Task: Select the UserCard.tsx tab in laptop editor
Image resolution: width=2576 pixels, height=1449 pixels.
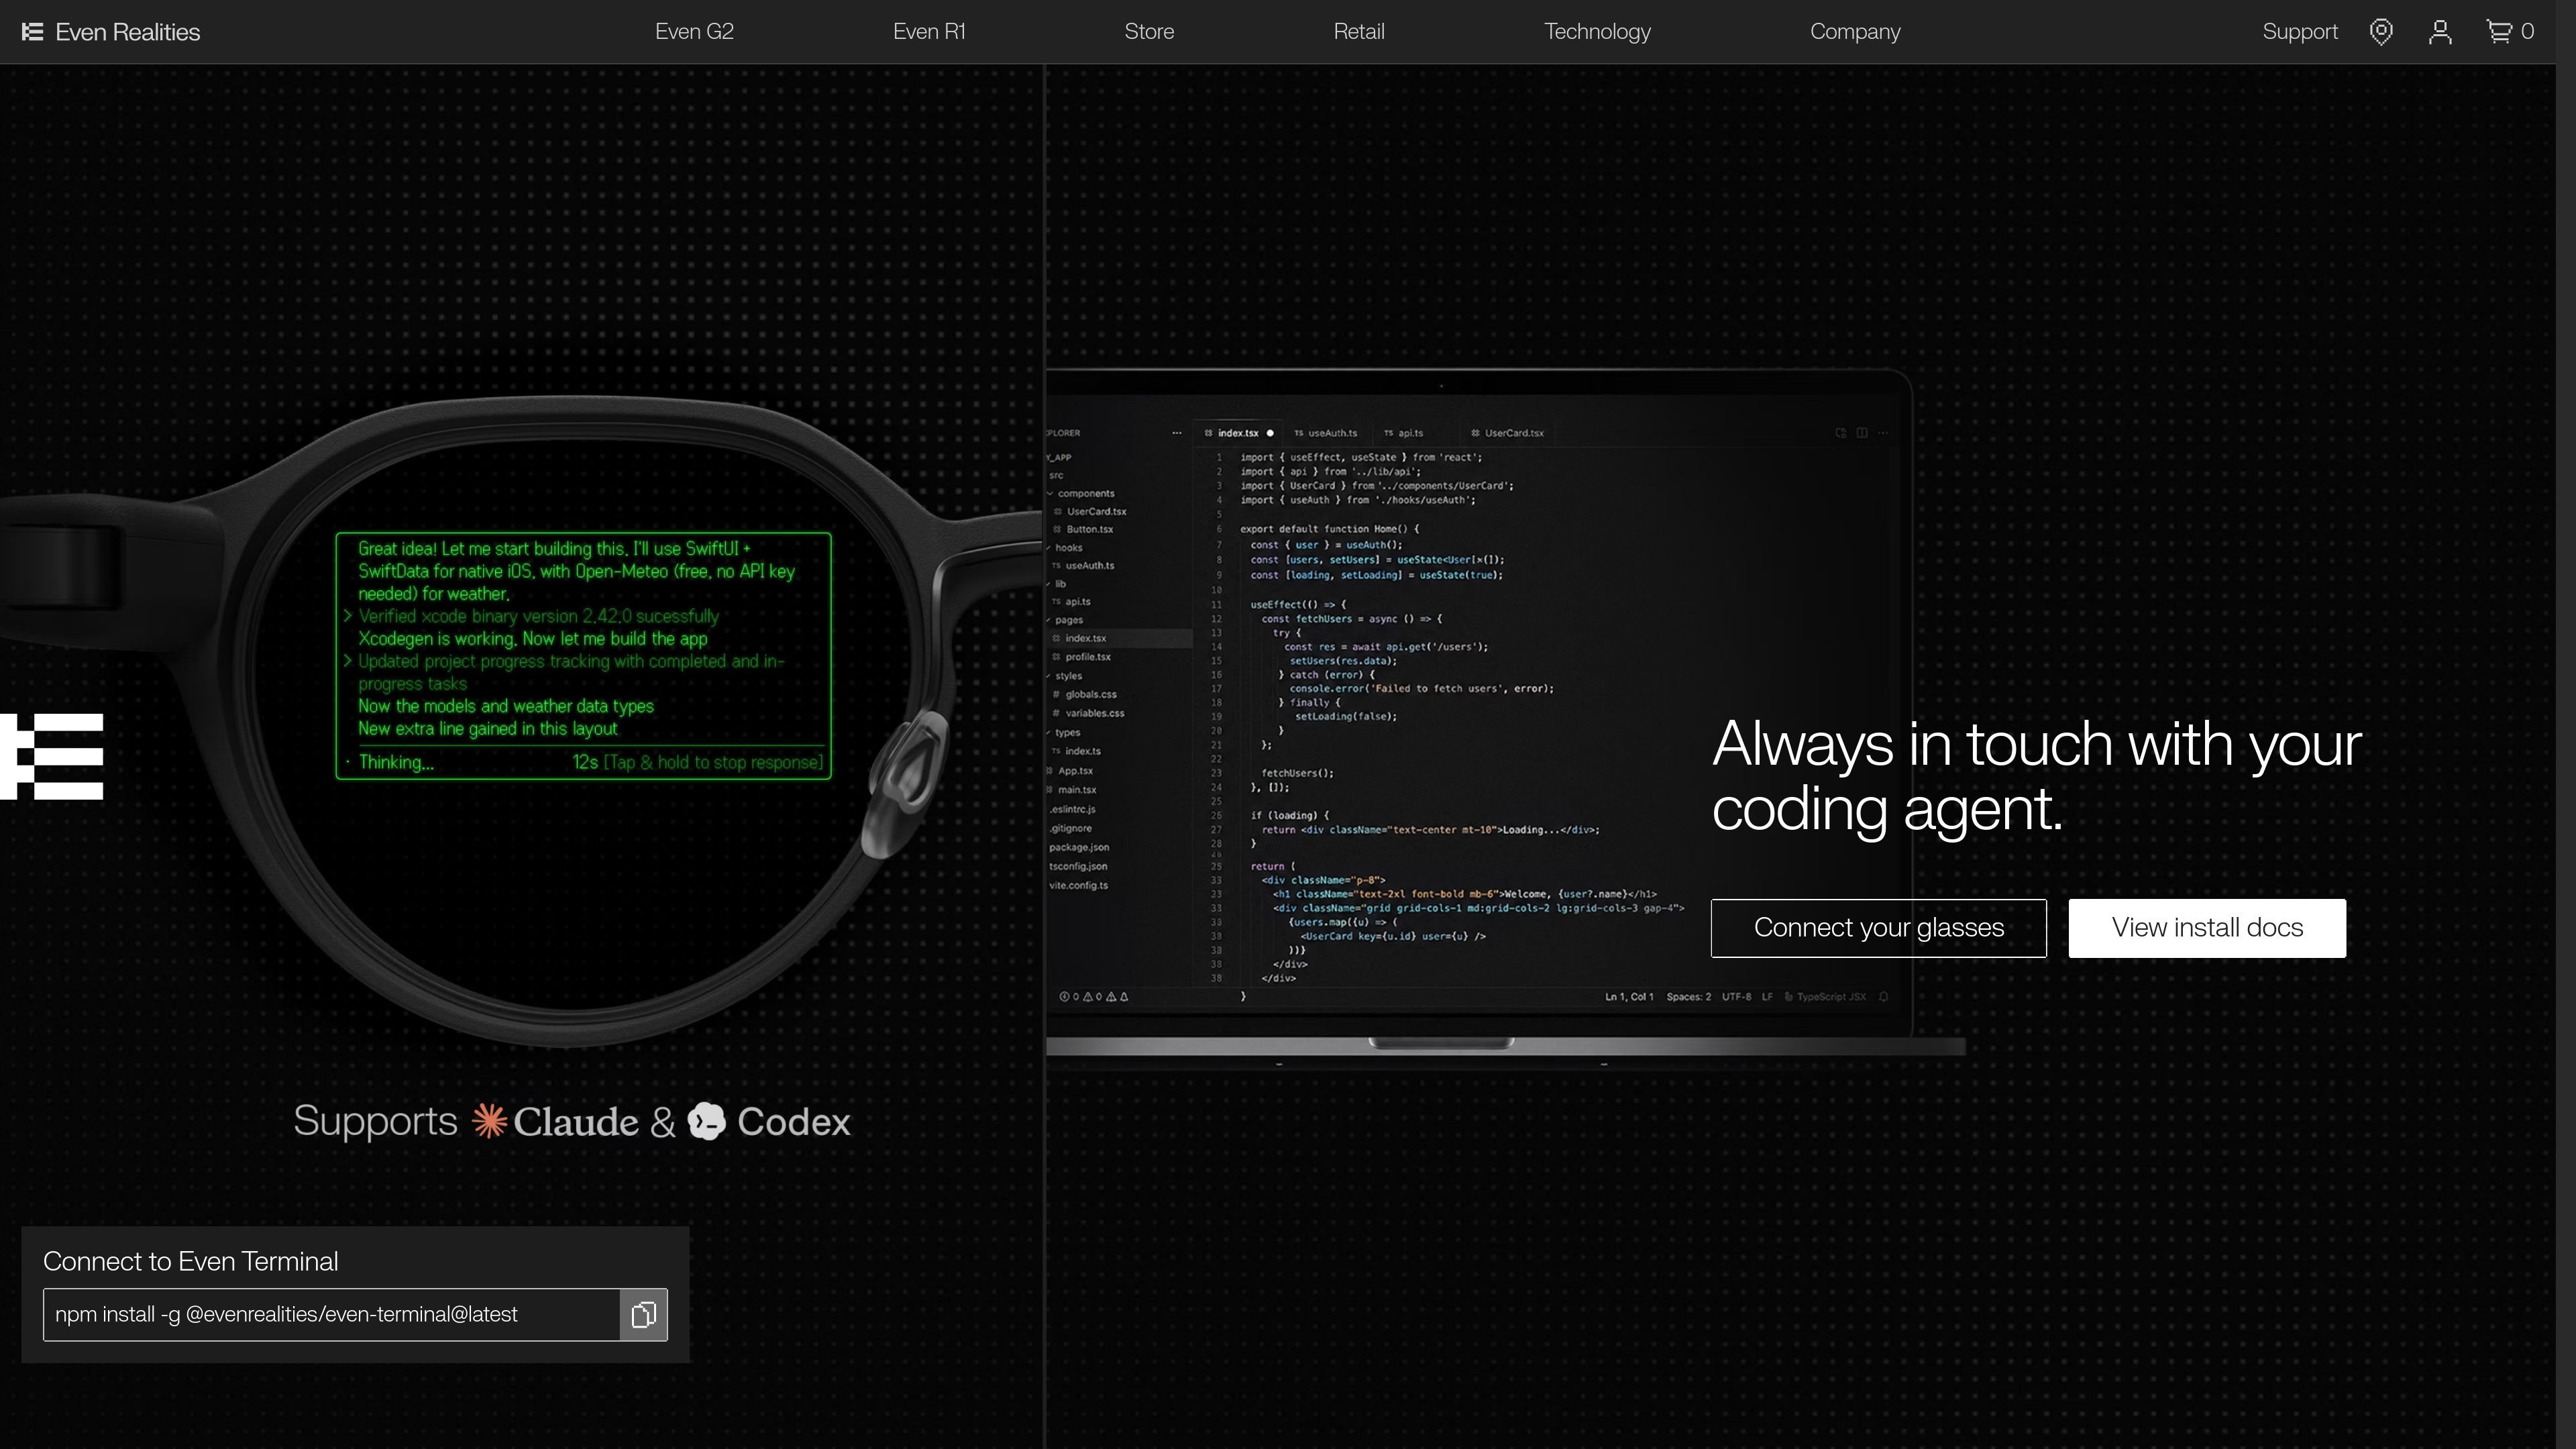Action: coord(1507,433)
